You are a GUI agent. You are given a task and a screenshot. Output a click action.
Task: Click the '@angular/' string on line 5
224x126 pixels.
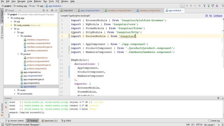click(x=128, y=36)
